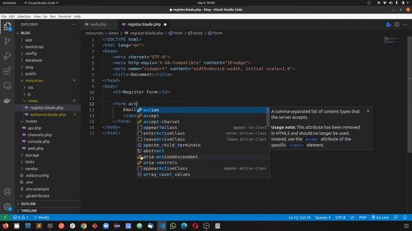Viewport: 412px width, 231px height.
Task: Open errors and warnings count
Action: (21, 218)
